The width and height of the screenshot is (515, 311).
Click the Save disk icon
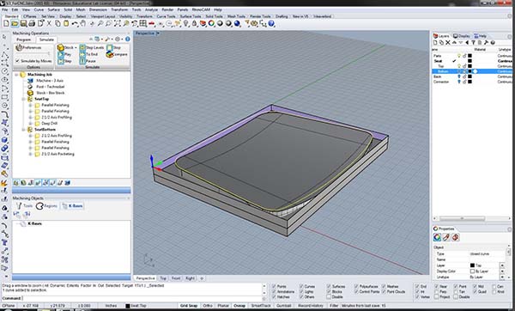pos(23,24)
